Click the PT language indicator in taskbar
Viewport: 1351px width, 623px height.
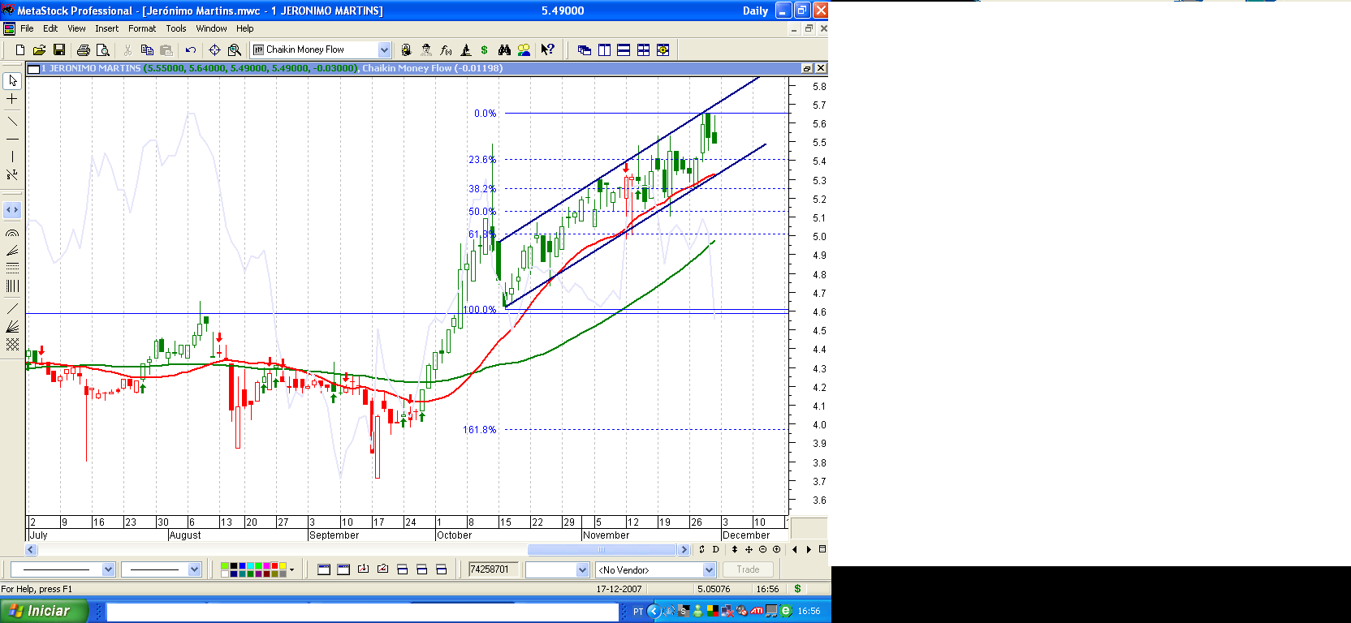[x=638, y=612]
